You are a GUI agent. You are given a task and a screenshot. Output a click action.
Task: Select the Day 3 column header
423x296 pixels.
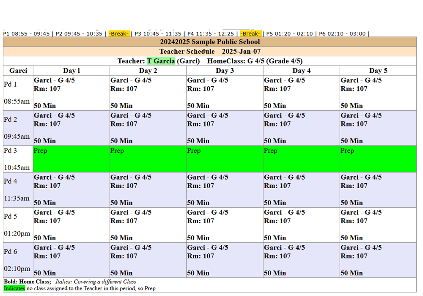click(x=225, y=71)
